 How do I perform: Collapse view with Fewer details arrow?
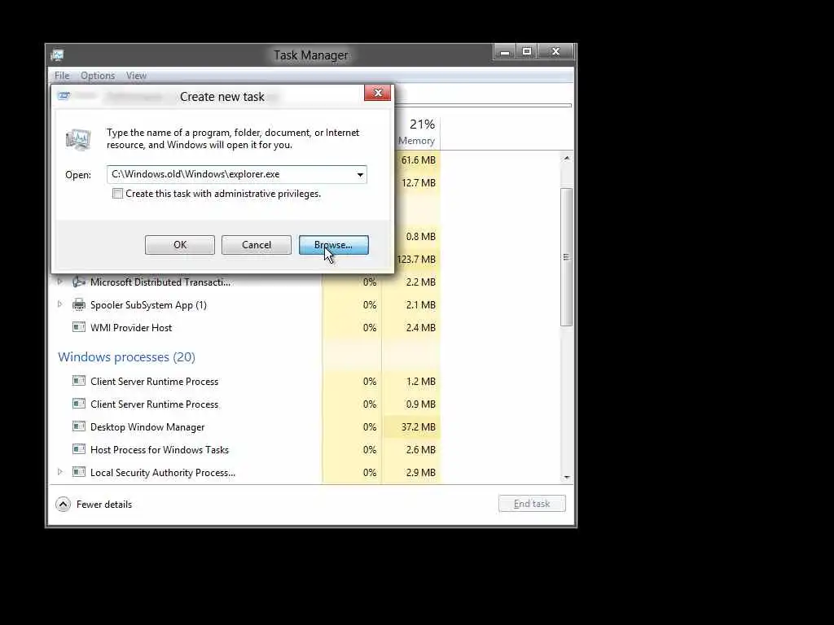tap(63, 504)
